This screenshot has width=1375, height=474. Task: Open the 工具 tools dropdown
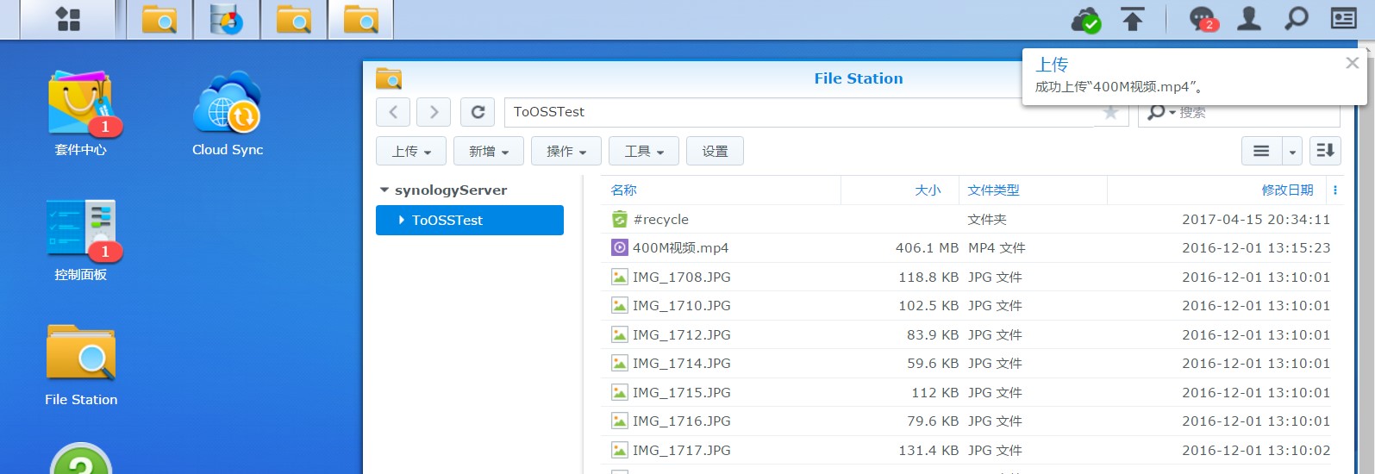644,151
